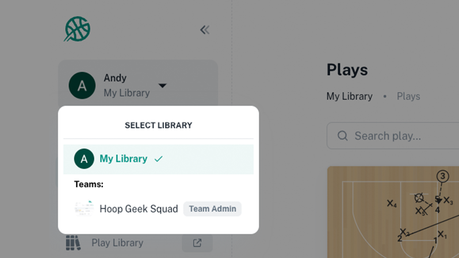459x258 pixels.
Task: Open Play Library via external link icon
Action: (197, 243)
